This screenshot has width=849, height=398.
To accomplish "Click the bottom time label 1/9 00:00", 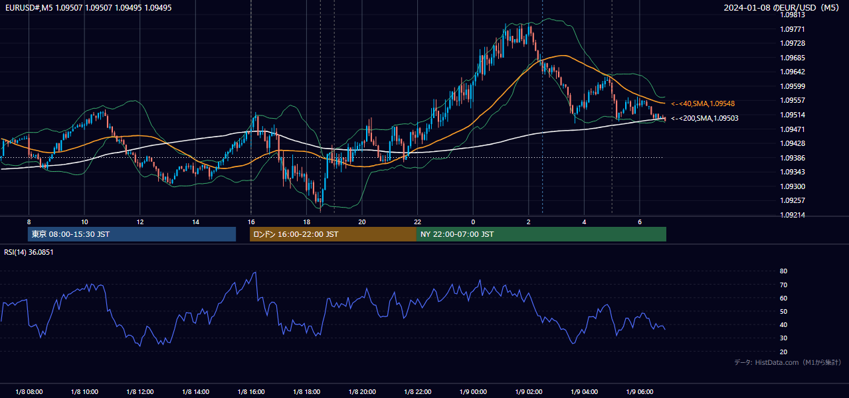I will (x=474, y=392).
